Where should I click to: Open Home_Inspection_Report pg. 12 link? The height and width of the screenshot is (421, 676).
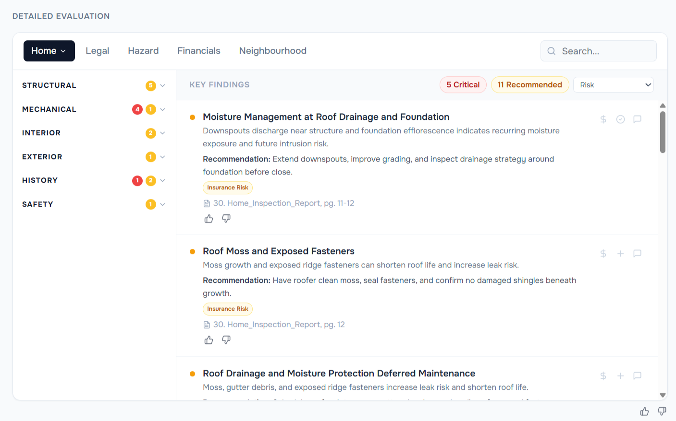(x=279, y=325)
